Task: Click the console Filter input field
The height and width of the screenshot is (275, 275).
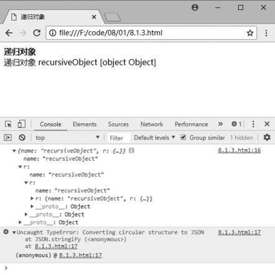Action: pyautogui.click(x=119, y=138)
